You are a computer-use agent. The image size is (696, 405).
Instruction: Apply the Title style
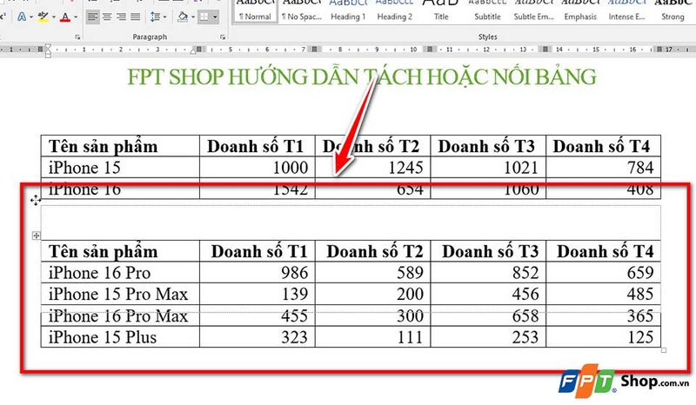pos(441,10)
